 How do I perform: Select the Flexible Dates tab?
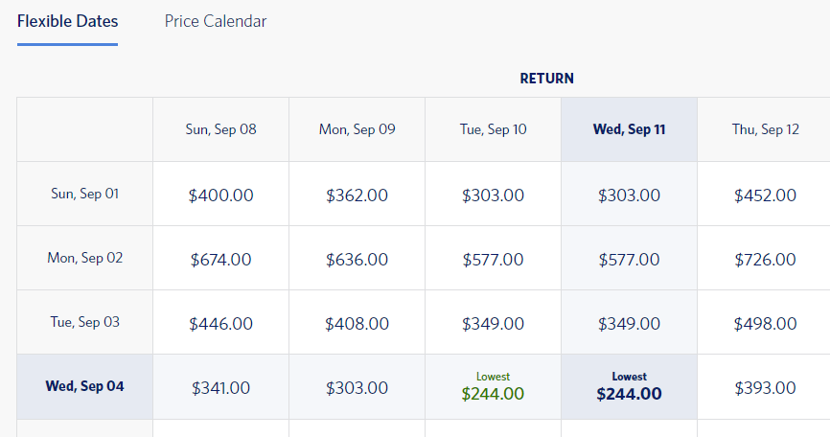click(x=67, y=21)
